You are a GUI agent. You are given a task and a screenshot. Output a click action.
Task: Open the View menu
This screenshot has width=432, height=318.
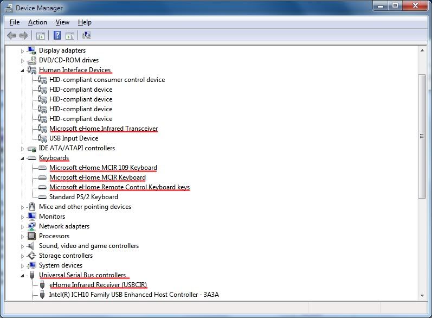click(x=62, y=22)
